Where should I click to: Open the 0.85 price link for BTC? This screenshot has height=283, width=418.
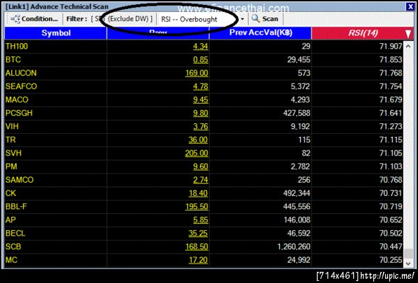[x=201, y=60]
